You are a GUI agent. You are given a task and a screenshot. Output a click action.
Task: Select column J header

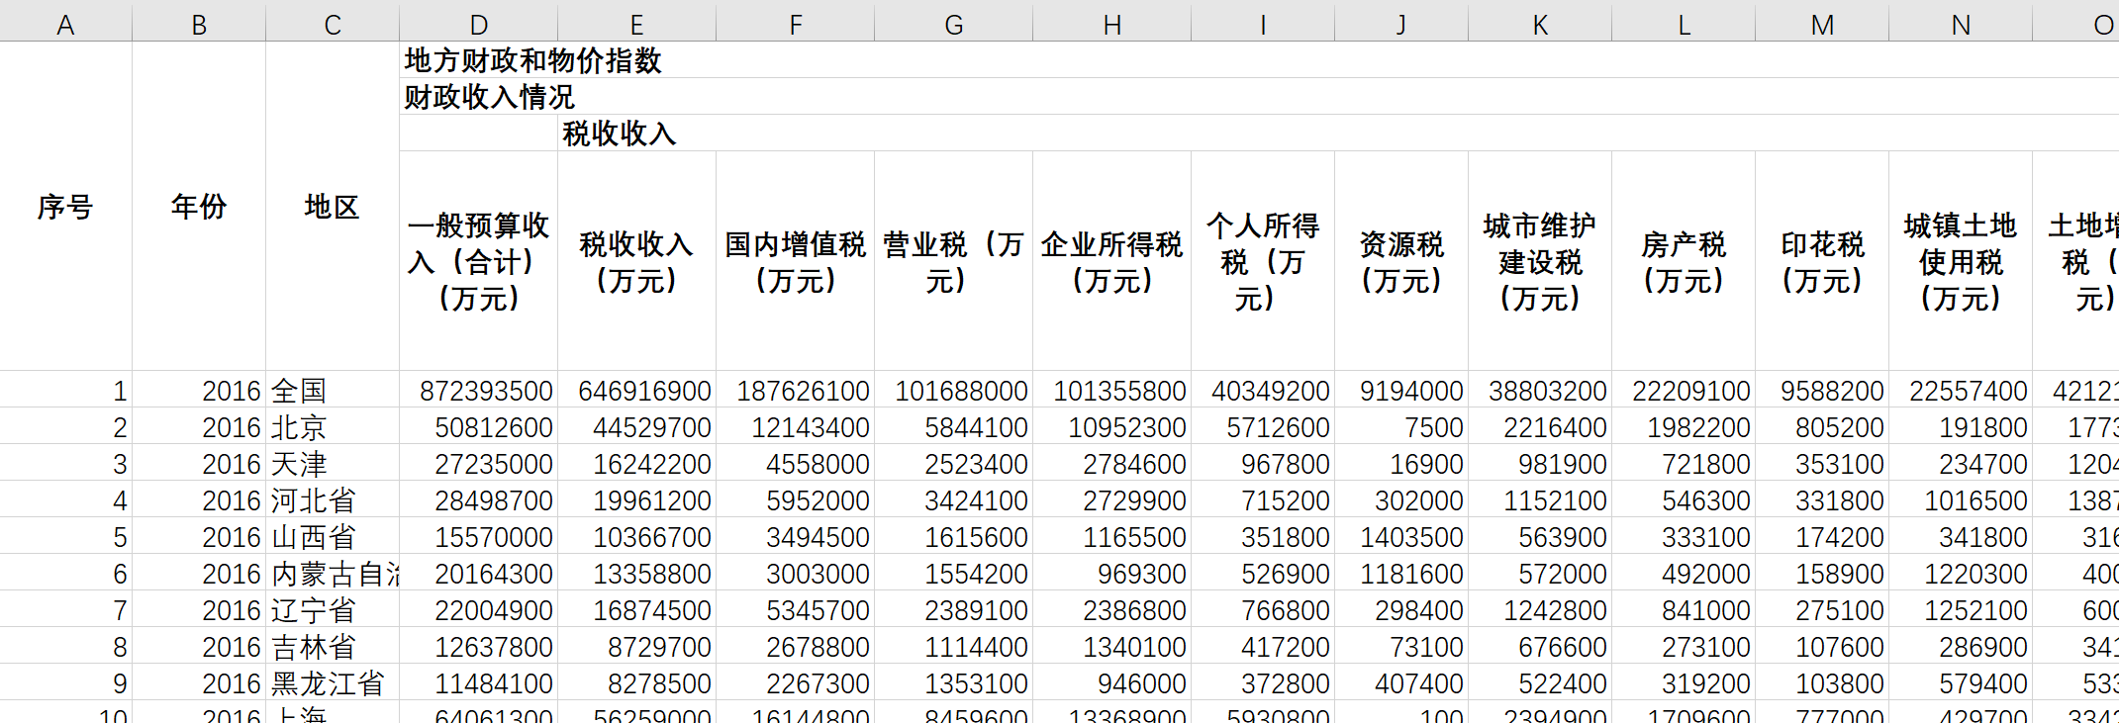(x=1401, y=24)
